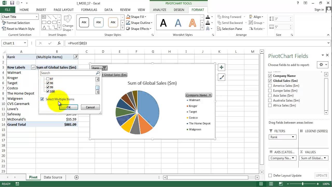332x187 pixels.
Task: Expand Shape Outline dropdown
Action: (x=151, y=23)
